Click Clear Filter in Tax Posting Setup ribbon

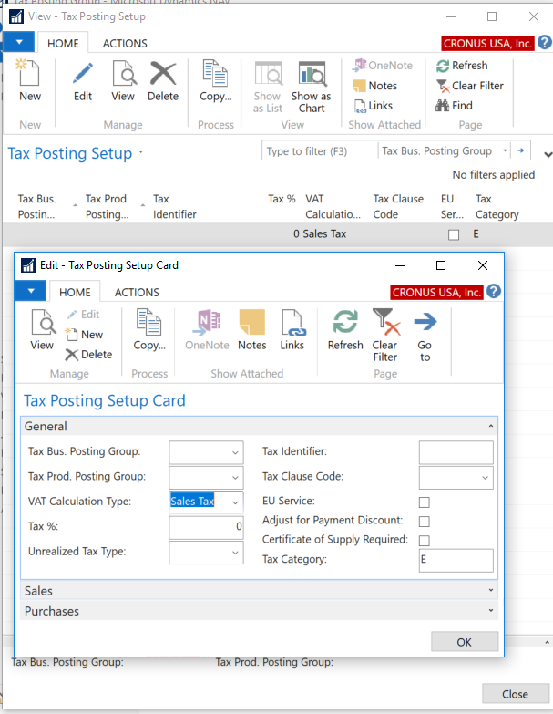(470, 86)
